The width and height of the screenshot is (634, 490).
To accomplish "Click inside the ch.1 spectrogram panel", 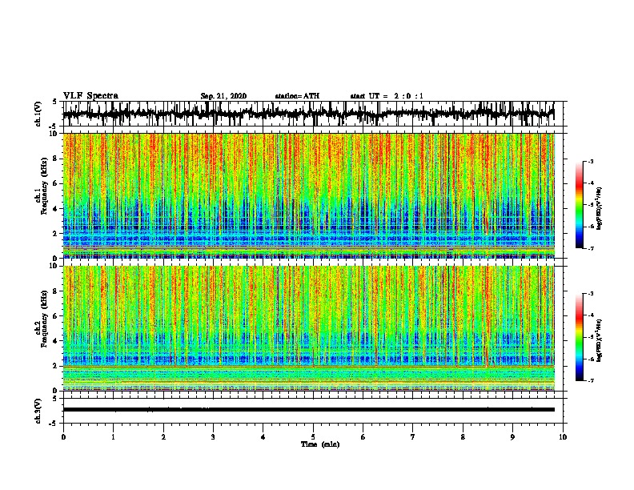I will pyautogui.click(x=308, y=195).
